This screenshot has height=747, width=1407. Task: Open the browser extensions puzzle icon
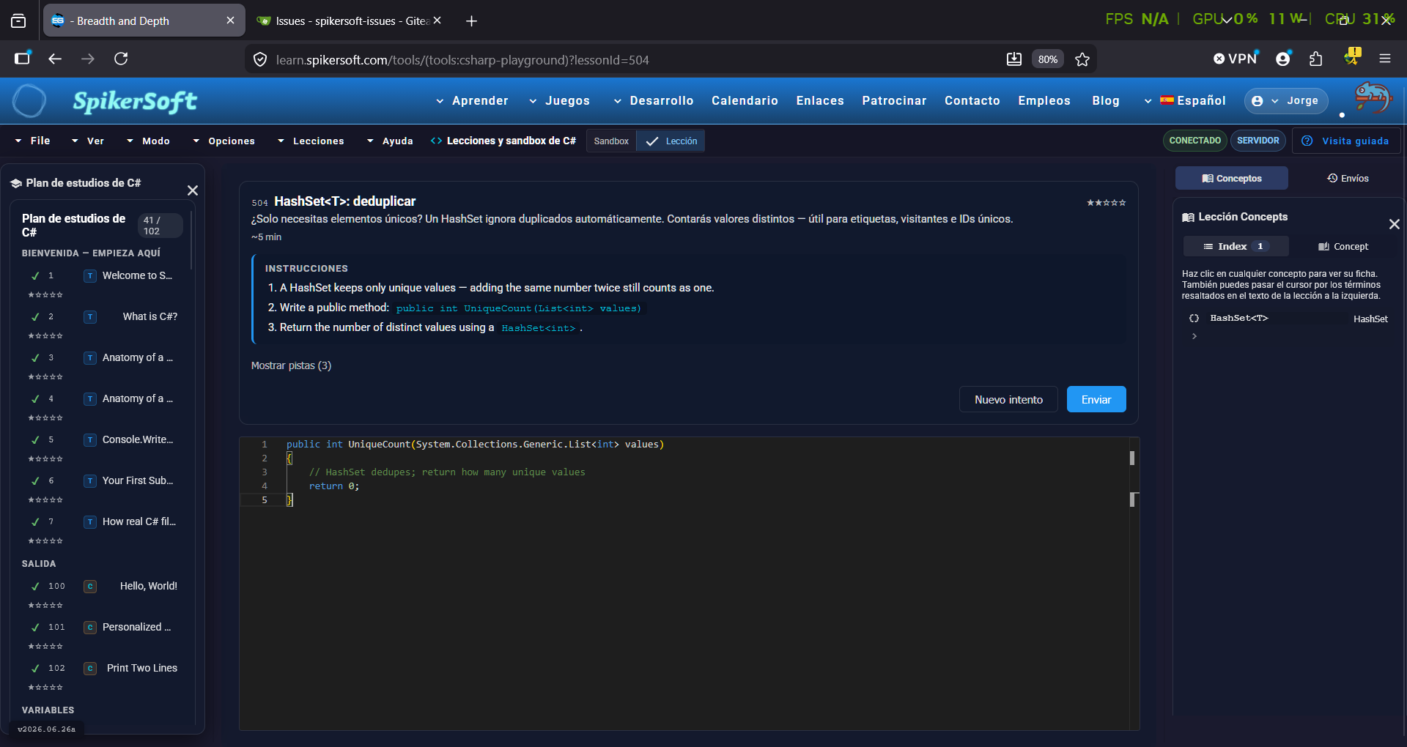point(1316,59)
